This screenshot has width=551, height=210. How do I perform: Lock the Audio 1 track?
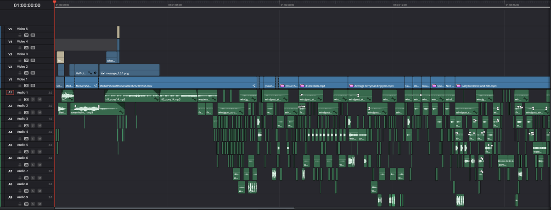(x=20, y=99)
